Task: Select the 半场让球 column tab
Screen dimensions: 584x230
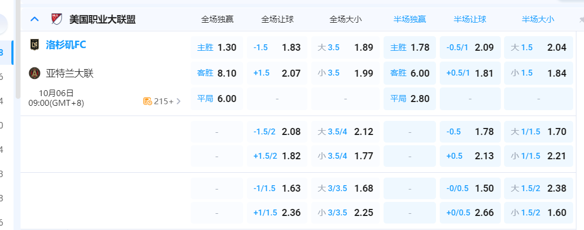Action: click(x=470, y=19)
